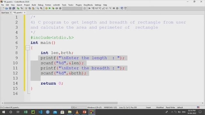Pause the debugger with the break icon
Viewport: 205px width, 115px height.
[x=114, y=8]
